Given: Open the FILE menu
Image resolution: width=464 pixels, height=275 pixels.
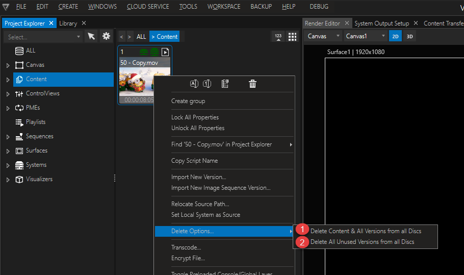Looking at the screenshot, I should 21,7.
